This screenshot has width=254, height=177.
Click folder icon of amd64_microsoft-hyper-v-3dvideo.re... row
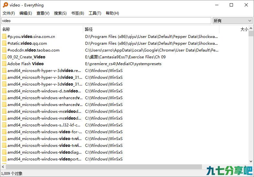pos(4,71)
